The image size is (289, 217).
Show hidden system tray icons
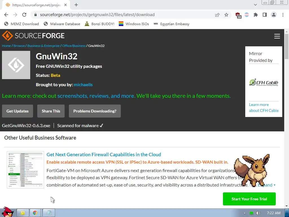tap(244, 213)
